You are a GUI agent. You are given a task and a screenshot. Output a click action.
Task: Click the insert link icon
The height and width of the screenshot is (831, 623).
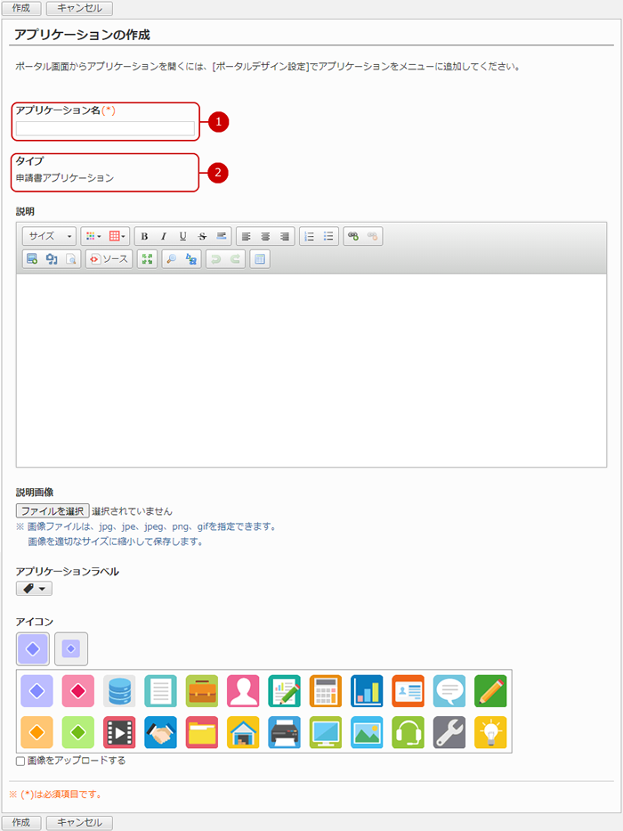(x=353, y=236)
